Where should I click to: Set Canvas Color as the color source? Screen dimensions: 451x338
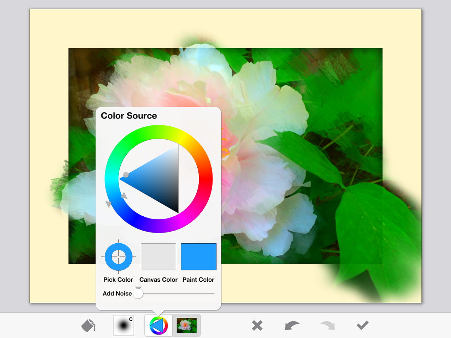(x=158, y=257)
